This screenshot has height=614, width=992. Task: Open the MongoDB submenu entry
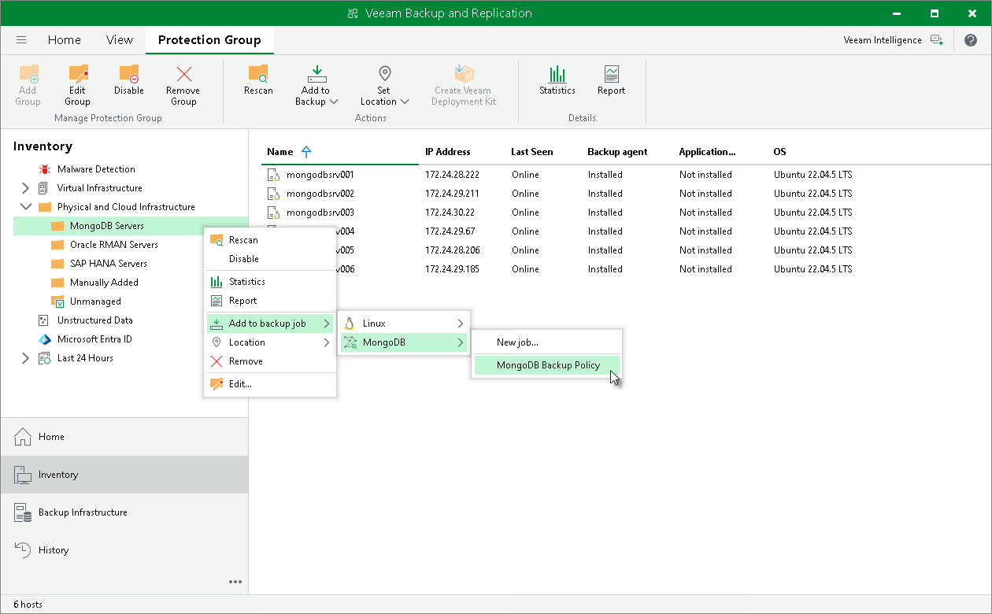click(x=404, y=342)
